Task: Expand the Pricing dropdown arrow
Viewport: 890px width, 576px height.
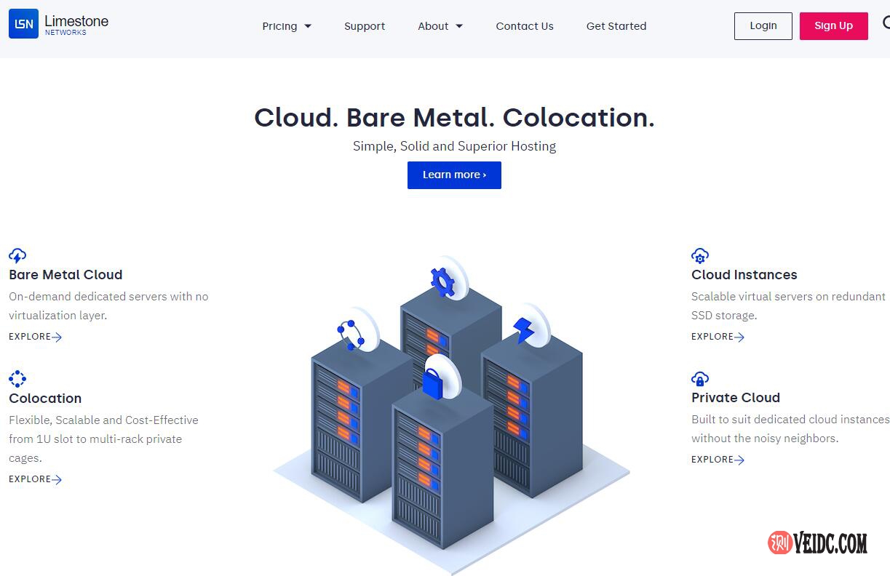Action: click(308, 26)
